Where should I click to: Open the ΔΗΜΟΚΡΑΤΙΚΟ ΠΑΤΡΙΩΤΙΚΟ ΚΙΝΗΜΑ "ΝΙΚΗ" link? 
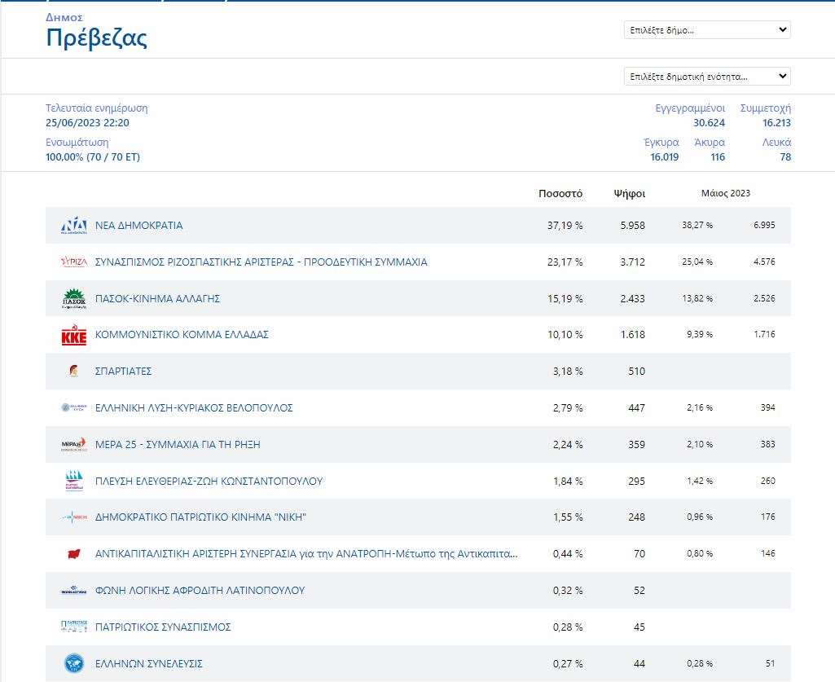[200, 517]
